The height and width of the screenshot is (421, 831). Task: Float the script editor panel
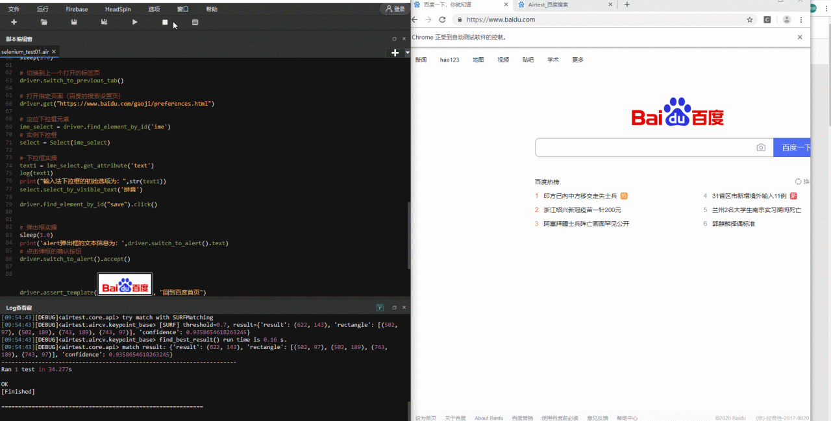pos(394,39)
